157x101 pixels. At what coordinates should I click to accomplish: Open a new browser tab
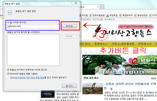[x=102, y=7]
